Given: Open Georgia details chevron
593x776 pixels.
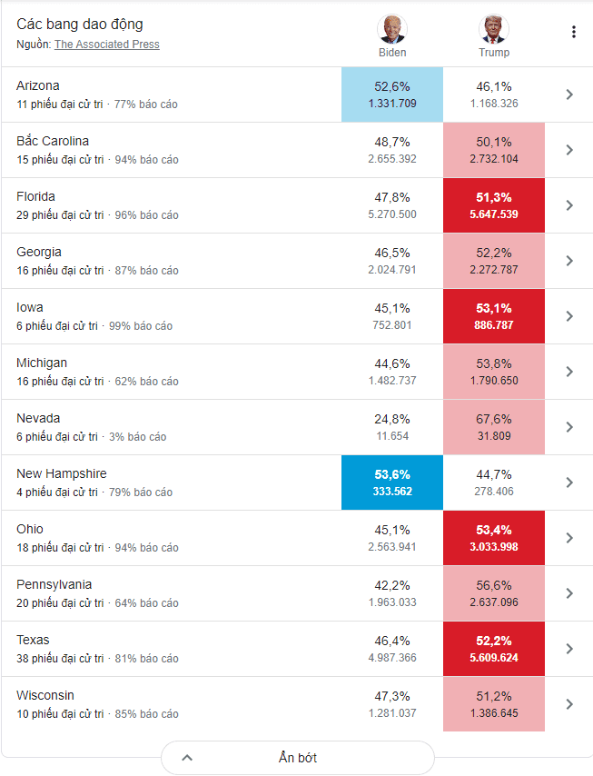Looking at the screenshot, I should point(569,261).
